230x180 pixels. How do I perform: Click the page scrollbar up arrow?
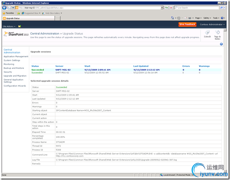click(x=225, y=30)
